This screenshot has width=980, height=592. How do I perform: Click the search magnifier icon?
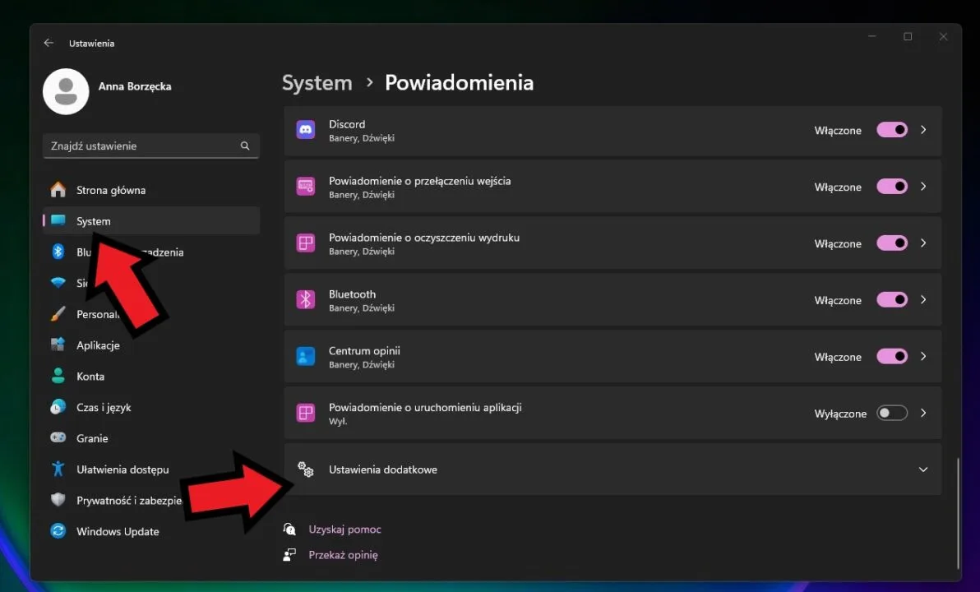[245, 146]
